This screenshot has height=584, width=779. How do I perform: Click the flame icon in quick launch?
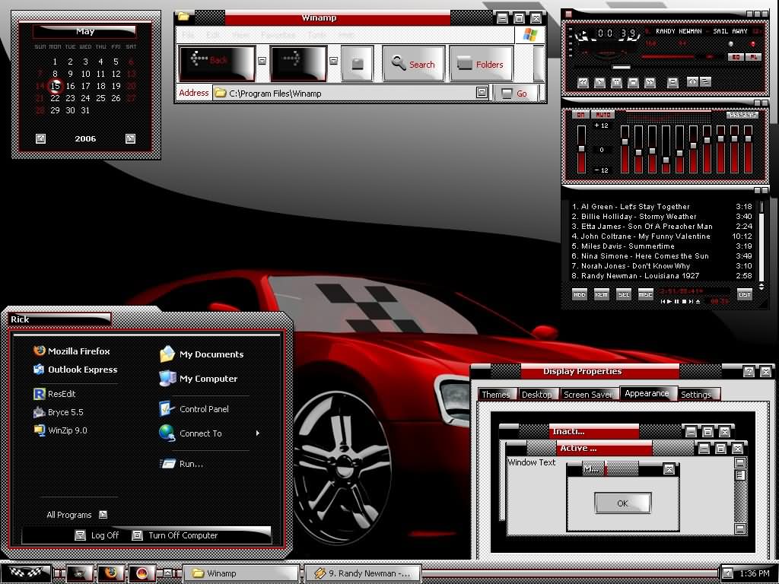(x=141, y=573)
